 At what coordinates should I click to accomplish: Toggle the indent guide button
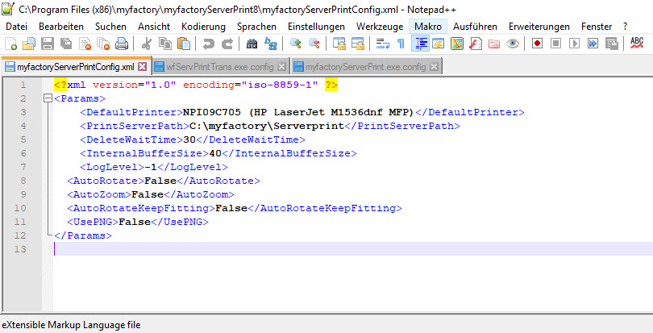coord(422,44)
